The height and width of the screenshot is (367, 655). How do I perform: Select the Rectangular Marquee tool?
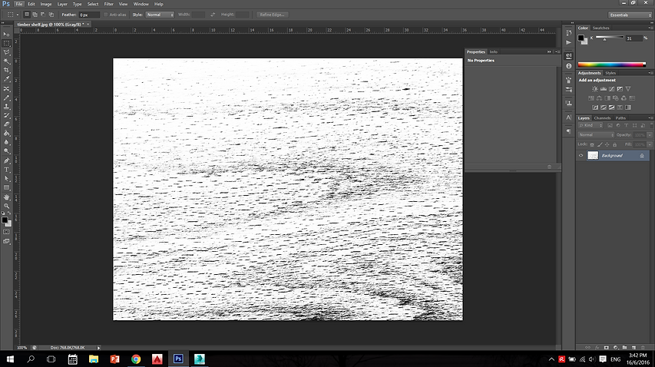7,44
